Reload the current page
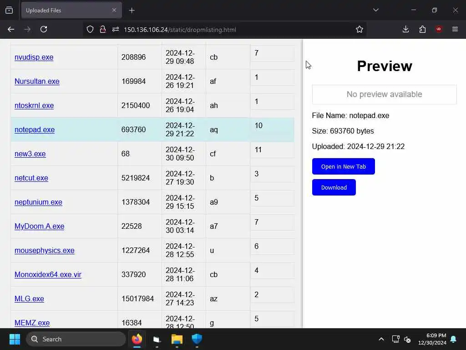 (x=44, y=29)
